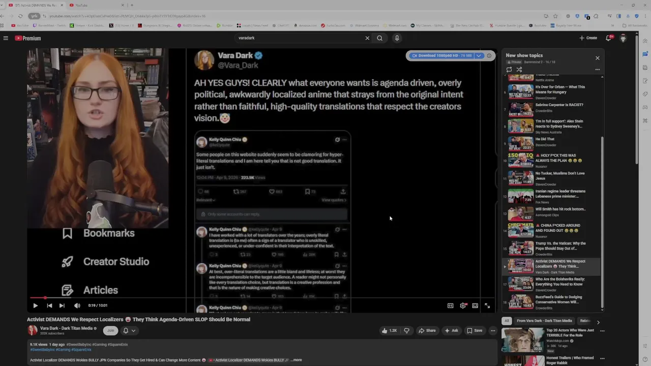Open more actions beside Save
651x366 pixels.
click(x=493, y=330)
